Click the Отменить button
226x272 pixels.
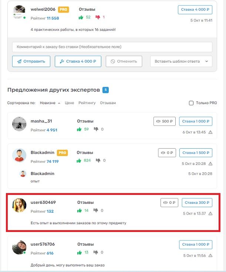(124, 62)
